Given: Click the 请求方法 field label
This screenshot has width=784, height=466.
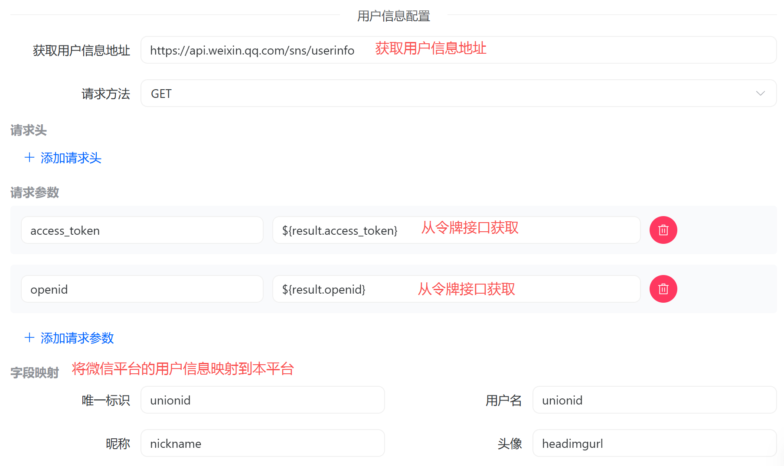Looking at the screenshot, I should coord(105,94).
